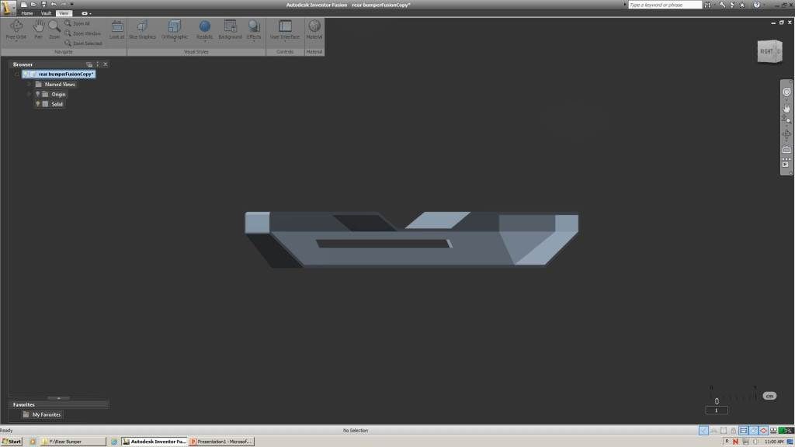Screen dimensions: 795x447
Task: Open the Inventor Fusion application menu
Action: click(x=7, y=7)
